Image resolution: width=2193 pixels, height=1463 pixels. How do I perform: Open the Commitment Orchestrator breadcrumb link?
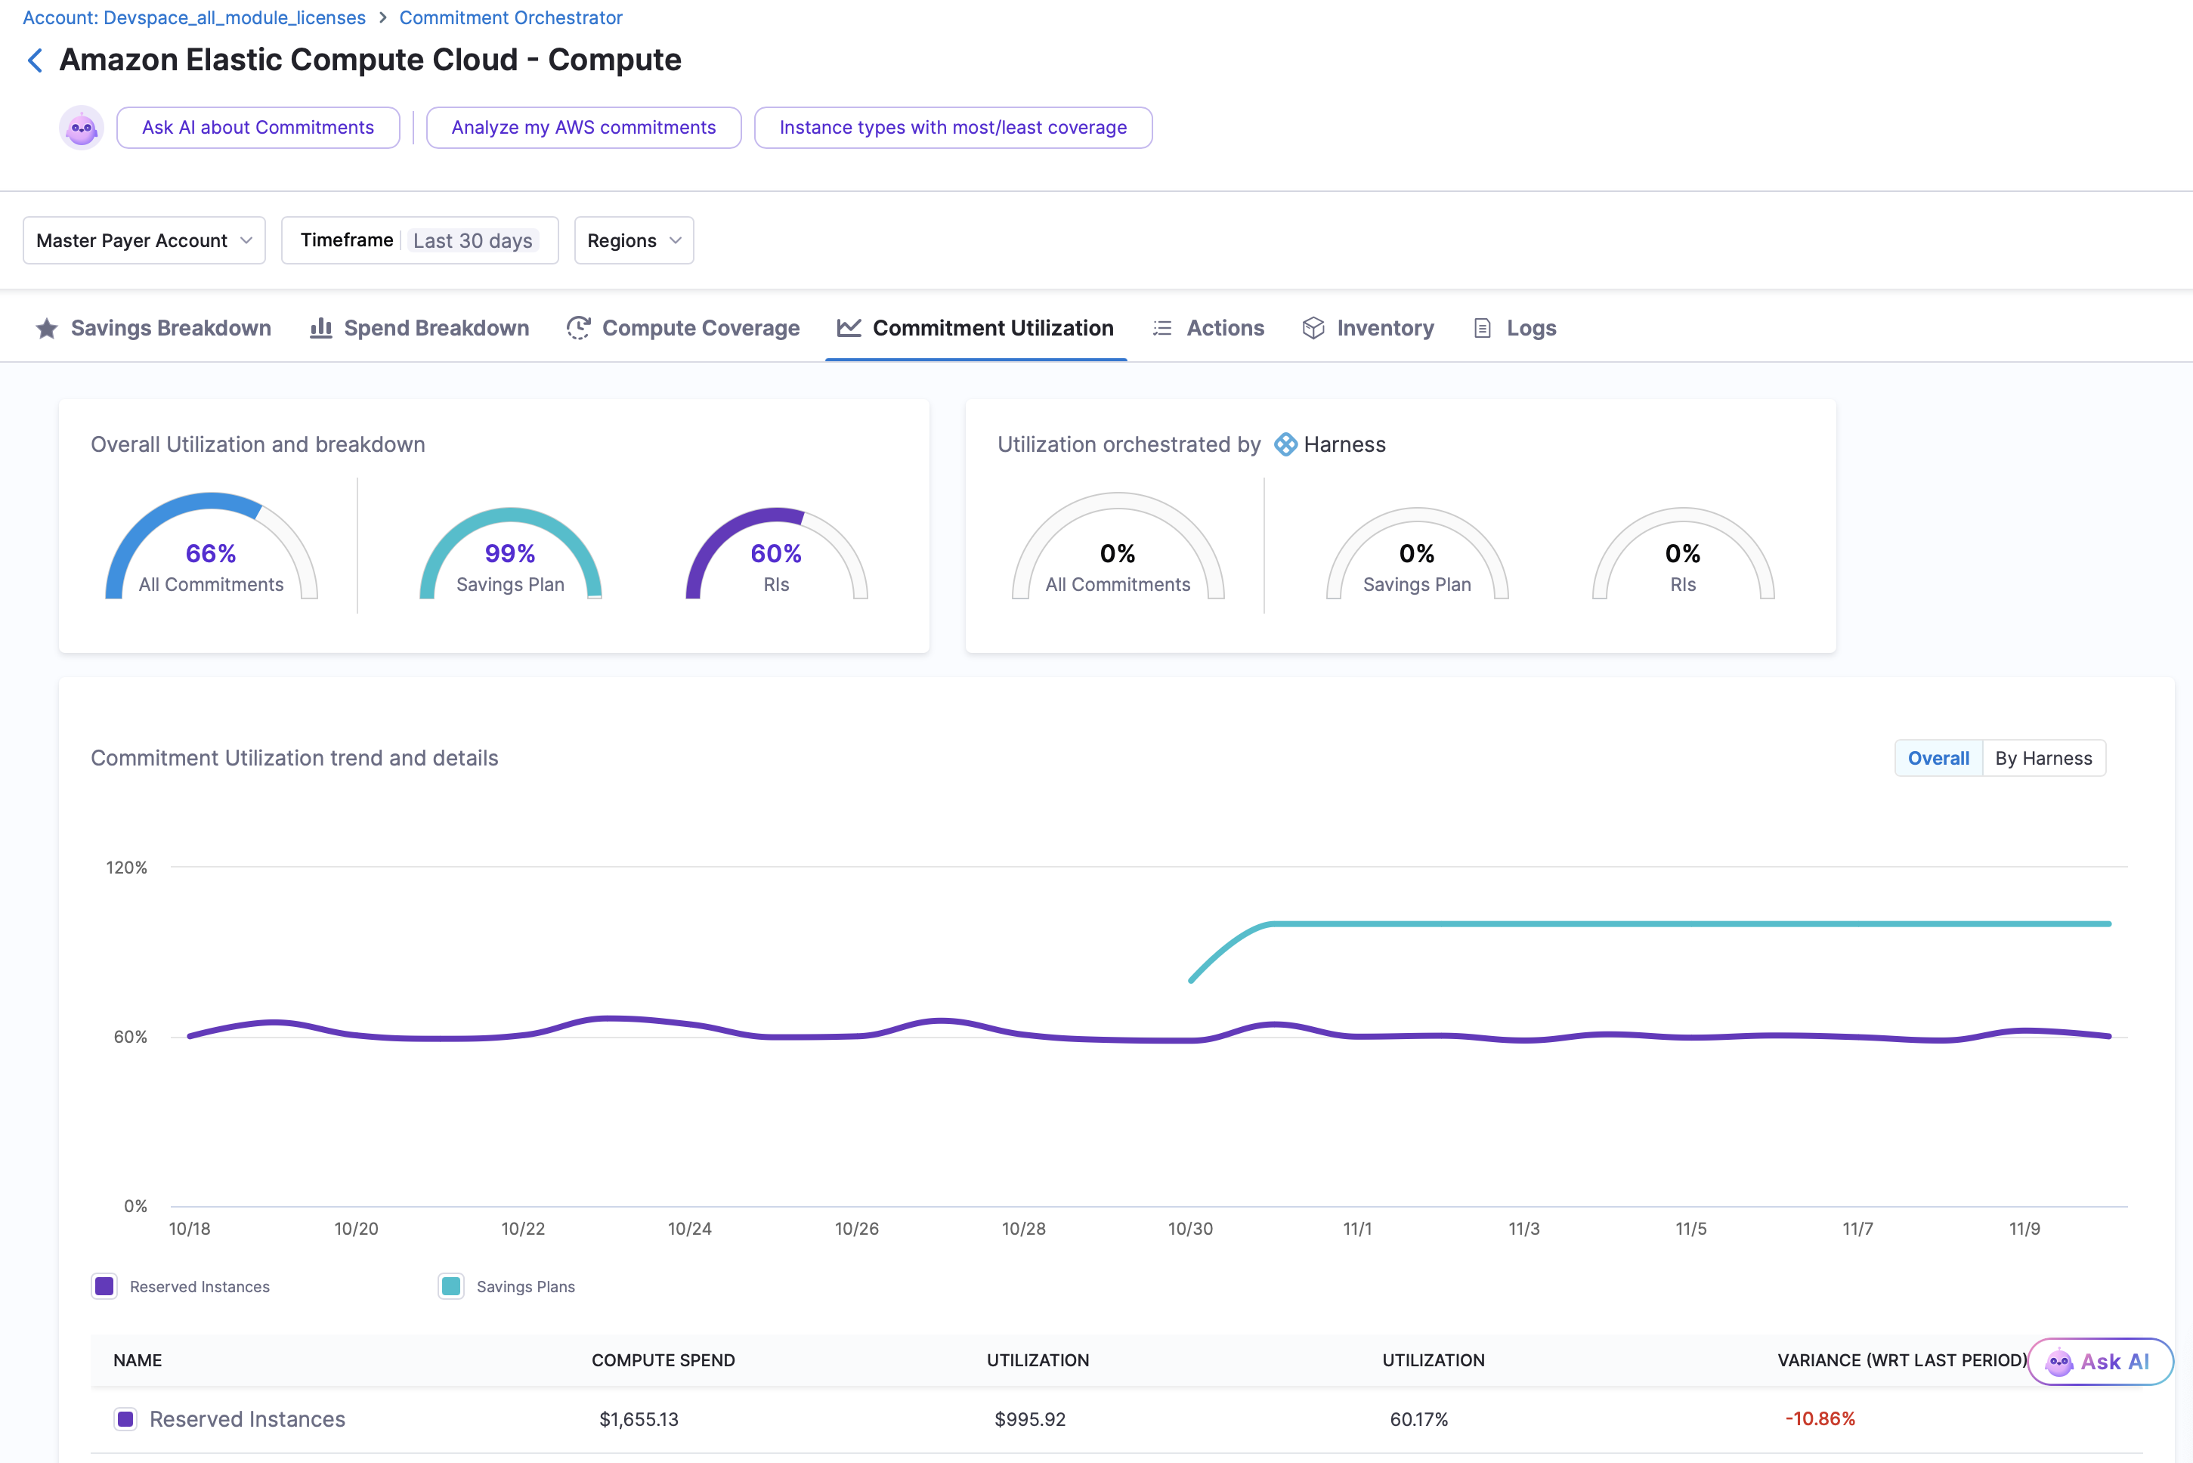(x=510, y=17)
